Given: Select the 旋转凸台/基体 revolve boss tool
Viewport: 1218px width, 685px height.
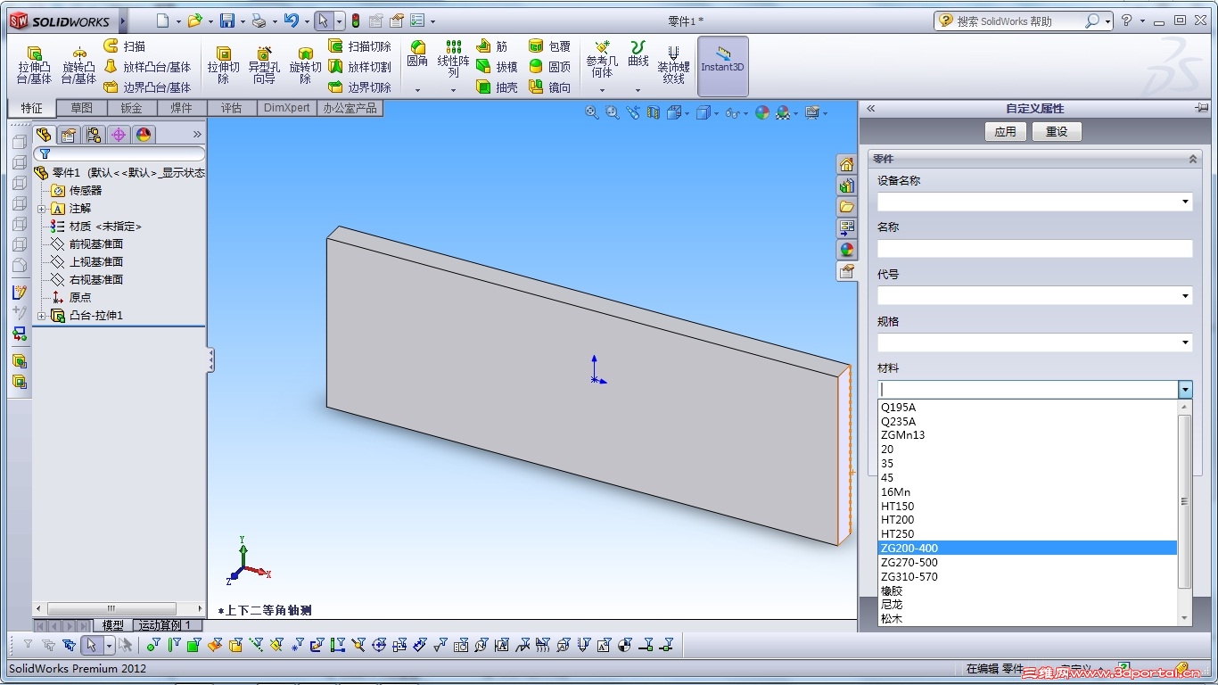Looking at the screenshot, I should tap(78, 65).
